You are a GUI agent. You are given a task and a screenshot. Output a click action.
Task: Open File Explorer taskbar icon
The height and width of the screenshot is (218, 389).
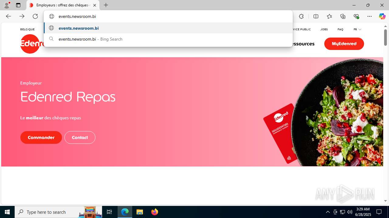click(140, 212)
